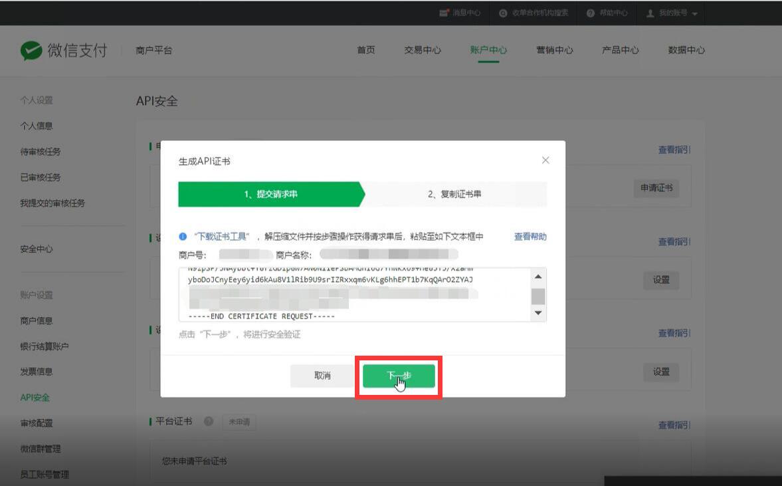Click the question mark beside 平台证书

point(209,422)
